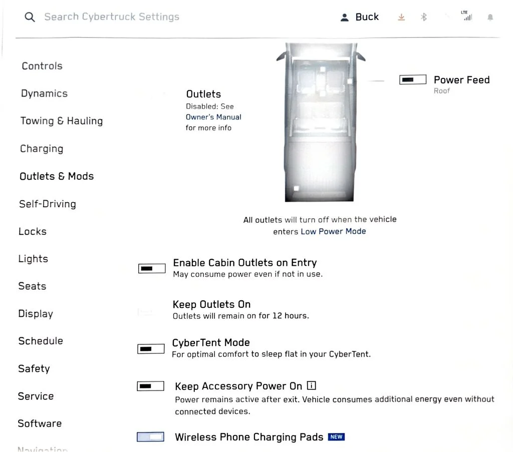
Task: Click the Keep Outlets On label
Action: [212, 304]
